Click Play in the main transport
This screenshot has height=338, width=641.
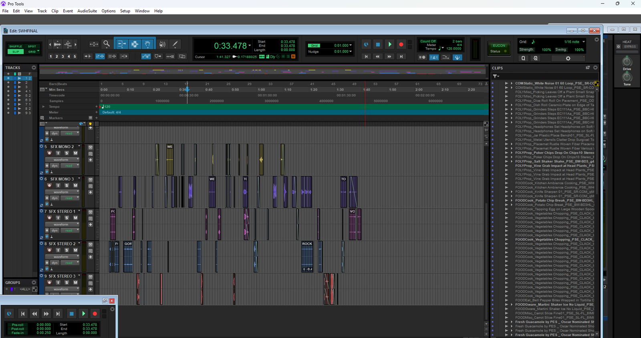pos(389,44)
